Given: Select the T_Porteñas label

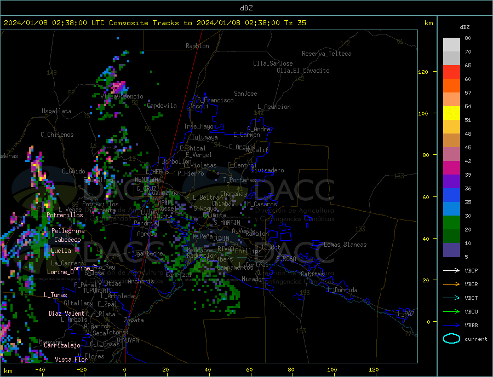Looking at the screenshot, I should click(239, 180).
